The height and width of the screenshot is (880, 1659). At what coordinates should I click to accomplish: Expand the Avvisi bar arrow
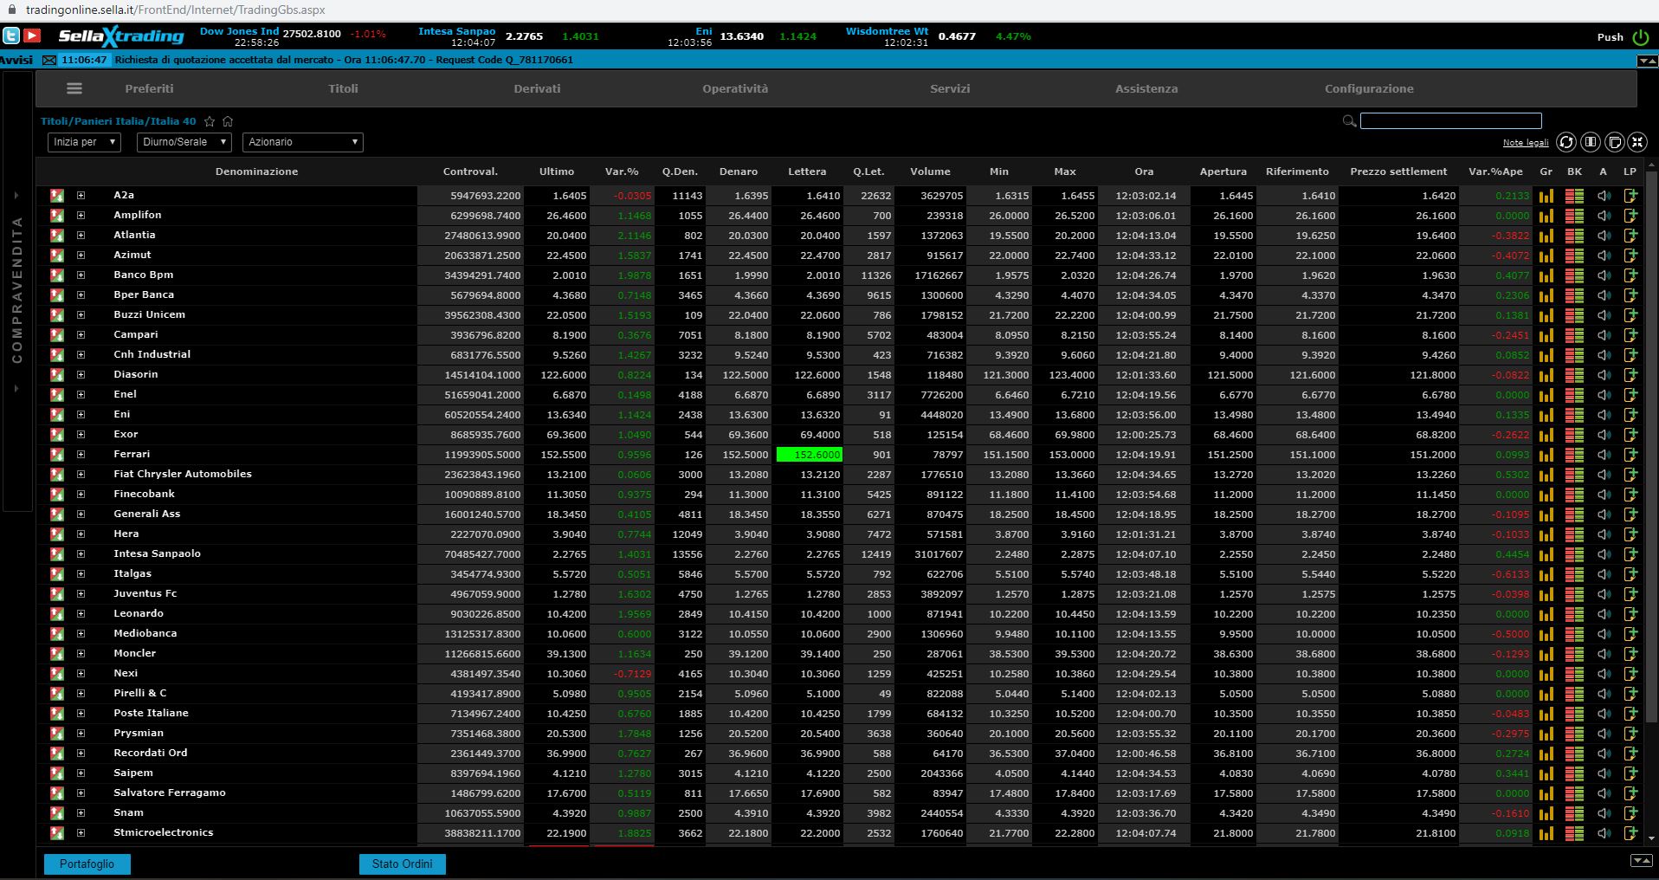(x=1647, y=61)
